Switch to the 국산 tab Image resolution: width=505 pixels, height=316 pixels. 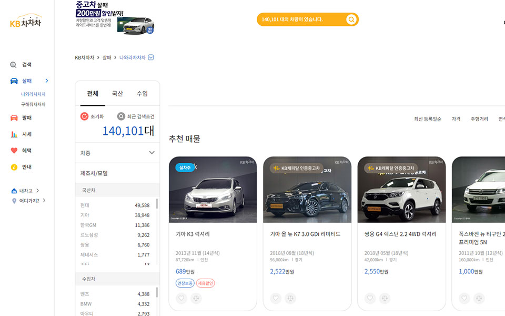click(x=117, y=94)
